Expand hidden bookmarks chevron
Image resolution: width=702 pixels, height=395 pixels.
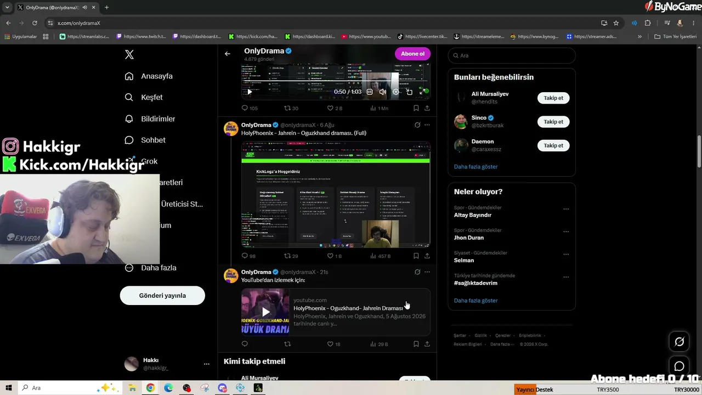[x=639, y=37]
